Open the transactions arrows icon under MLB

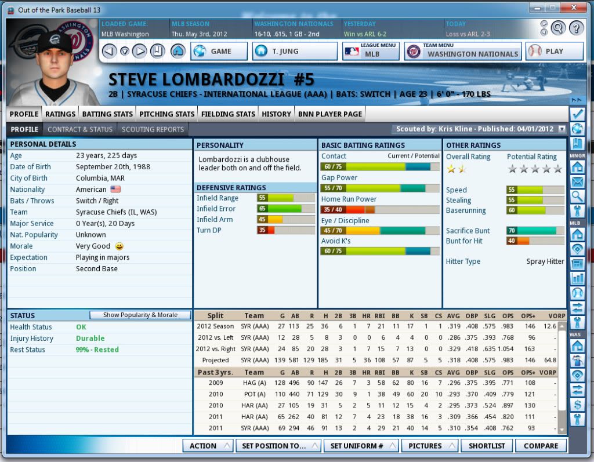pyautogui.click(x=577, y=308)
